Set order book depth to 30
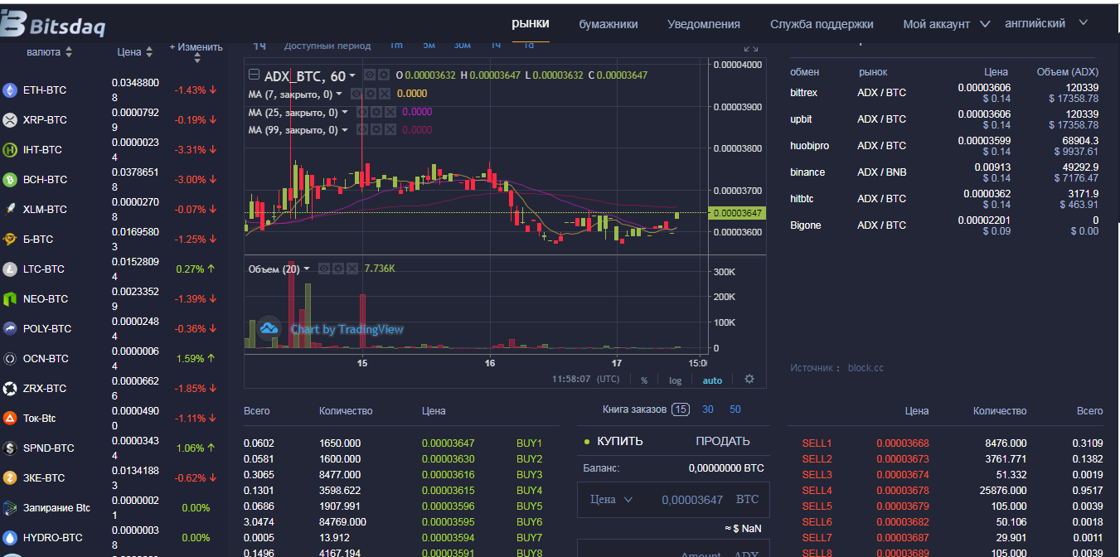Image resolution: width=1120 pixels, height=557 pixels. click(708, 409)
